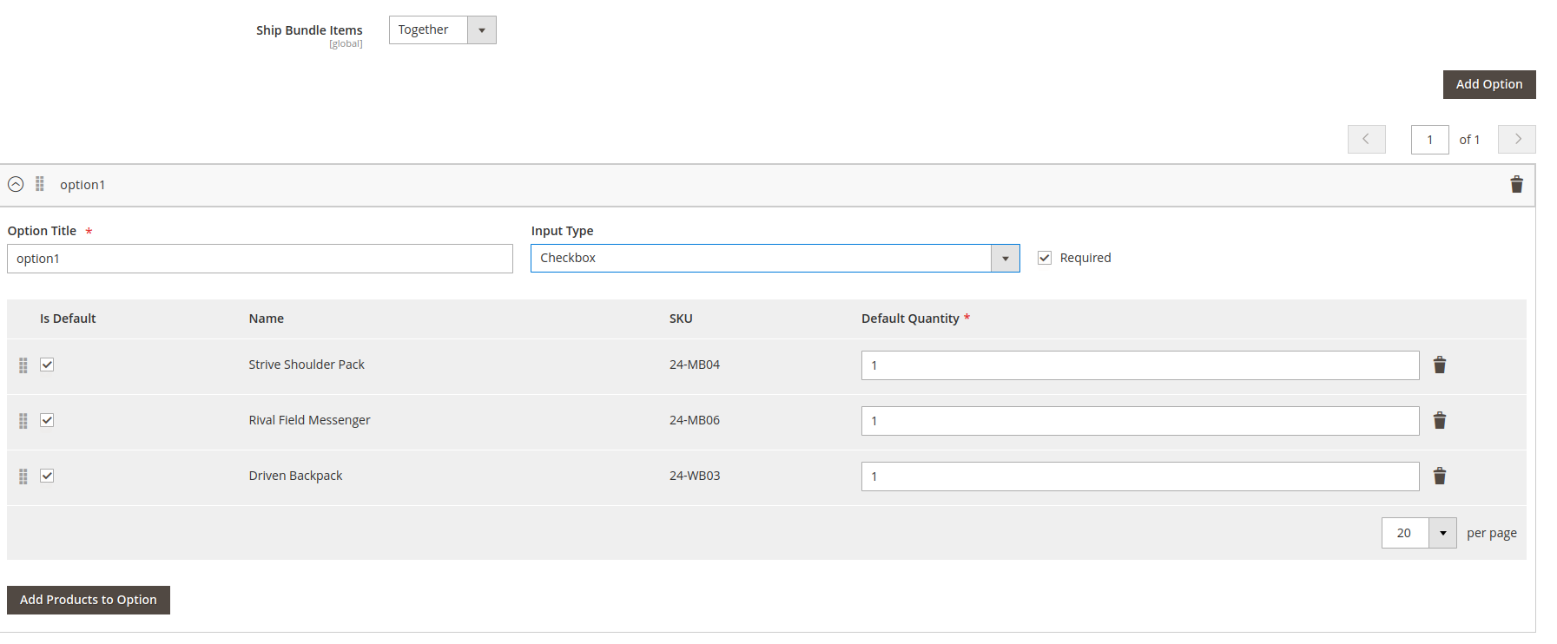Remove Rival Field Messenger with trash icon
The image size is (1557, 644).
(x=1439, y=421)
